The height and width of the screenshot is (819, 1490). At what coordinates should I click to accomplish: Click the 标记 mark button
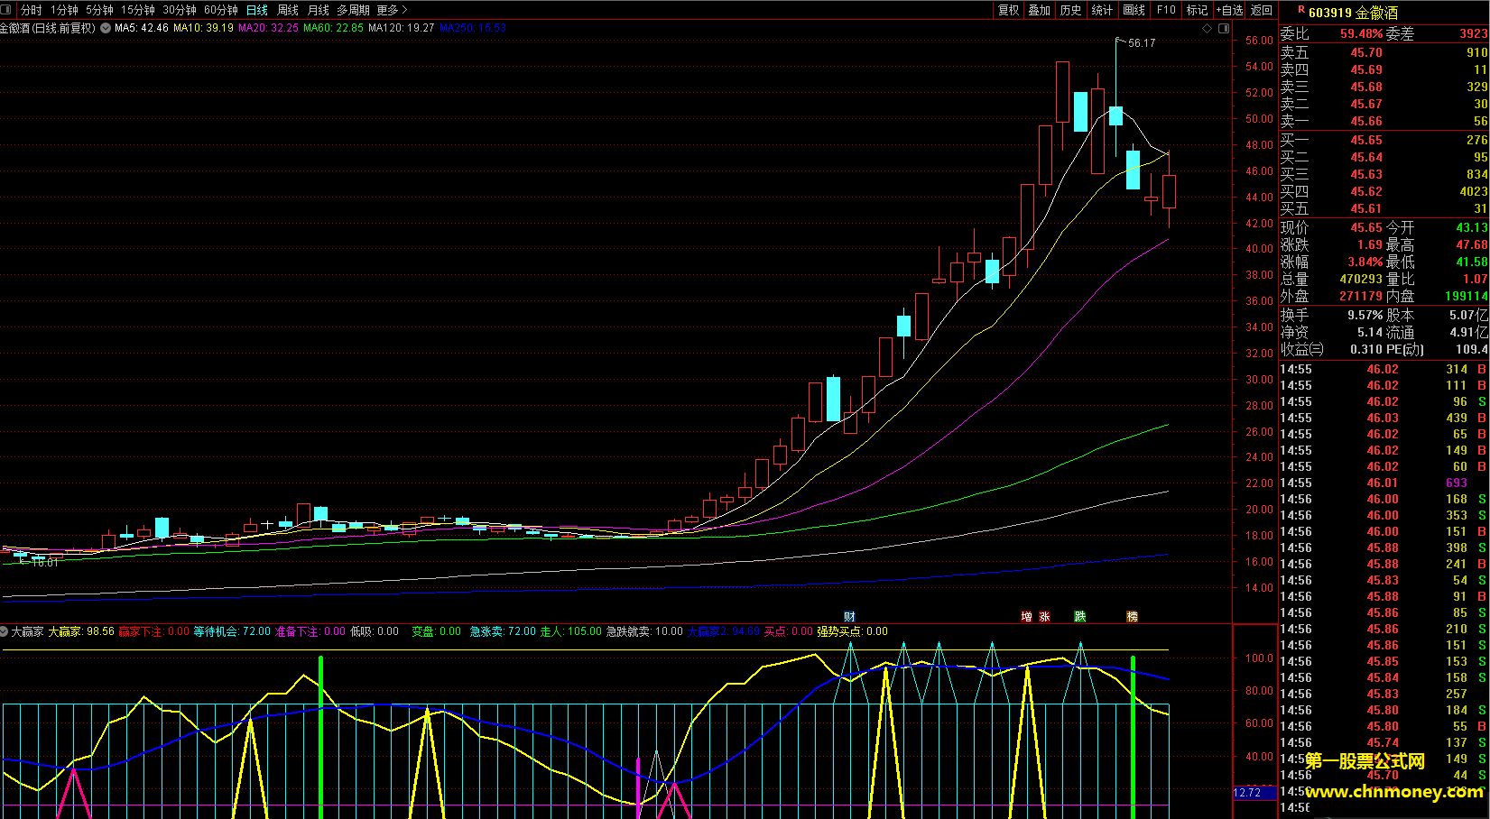click(x=1197, y=10)
